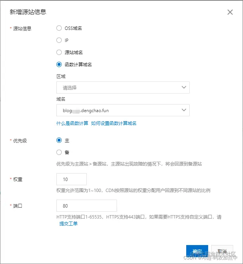The height and width of the screenshot is (264, 243).
Task: Choose the 源站域名 radio option
Action: click(x=59, y=52)
